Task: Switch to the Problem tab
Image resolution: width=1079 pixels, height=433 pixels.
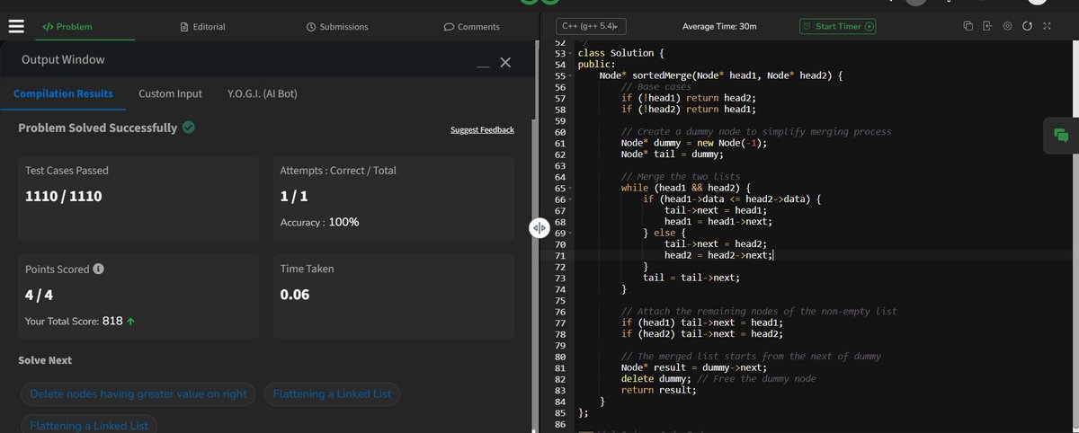Action: pyautogui.click(x=67, y=27)
